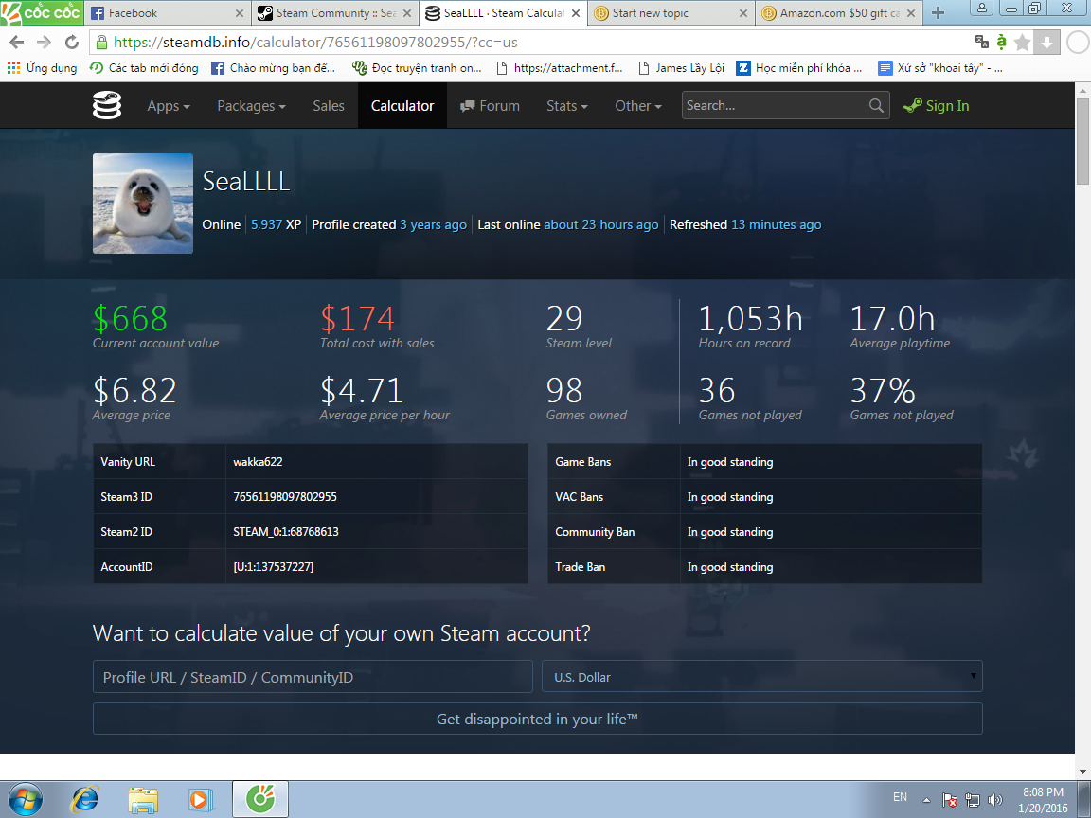Click the SteamDB logo icon

107,106
